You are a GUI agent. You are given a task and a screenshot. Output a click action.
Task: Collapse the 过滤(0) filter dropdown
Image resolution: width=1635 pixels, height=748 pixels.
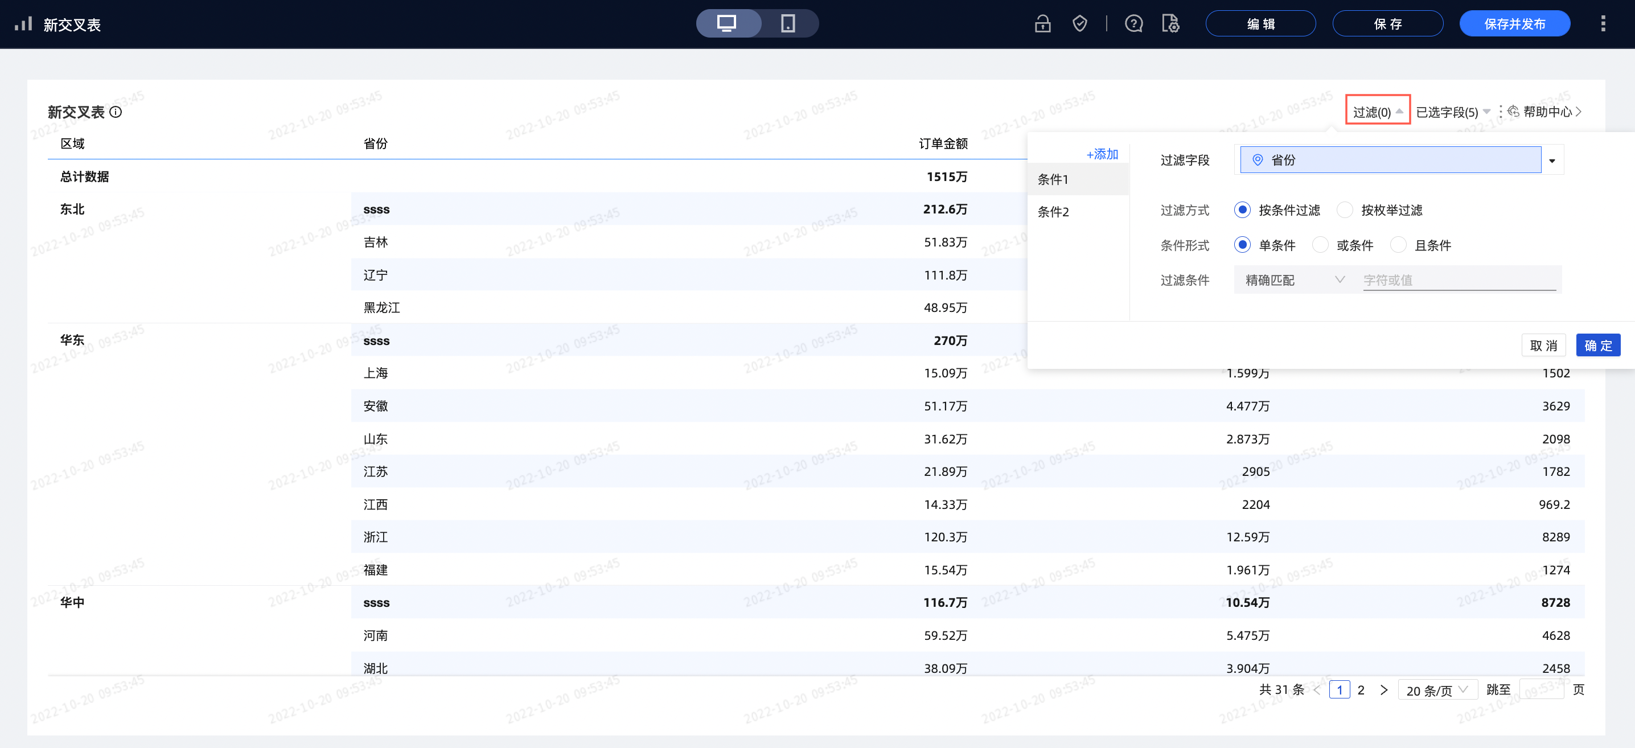1377,112
